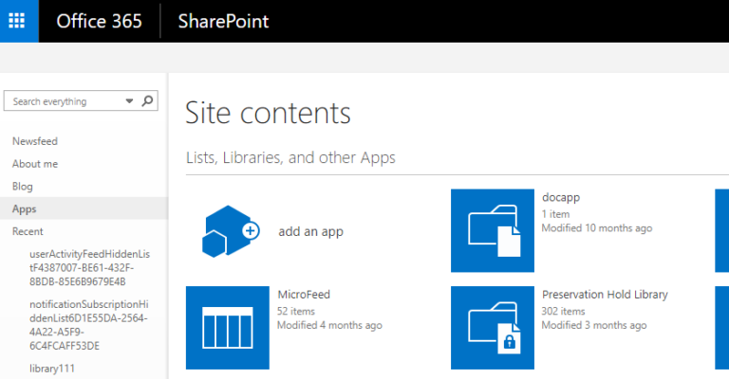Image resolution: width=729 pixels, height=379 pixels.
Task: Click the add an app icon
Action: tap(231, 231)
